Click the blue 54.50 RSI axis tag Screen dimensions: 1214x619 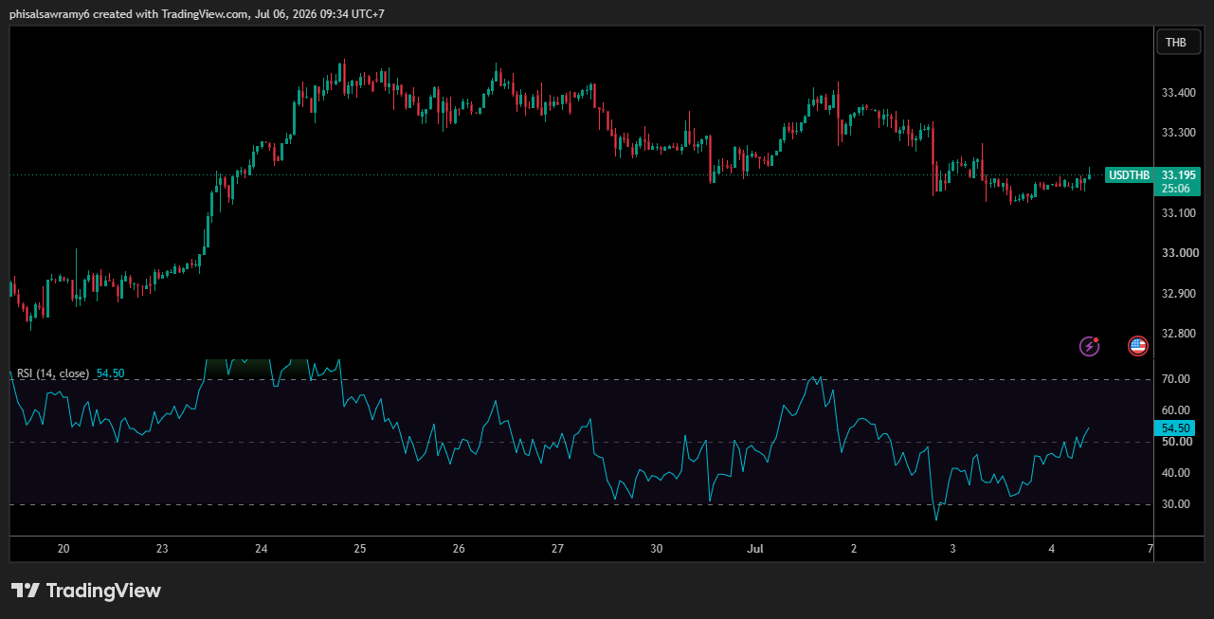coord(1176,428)
